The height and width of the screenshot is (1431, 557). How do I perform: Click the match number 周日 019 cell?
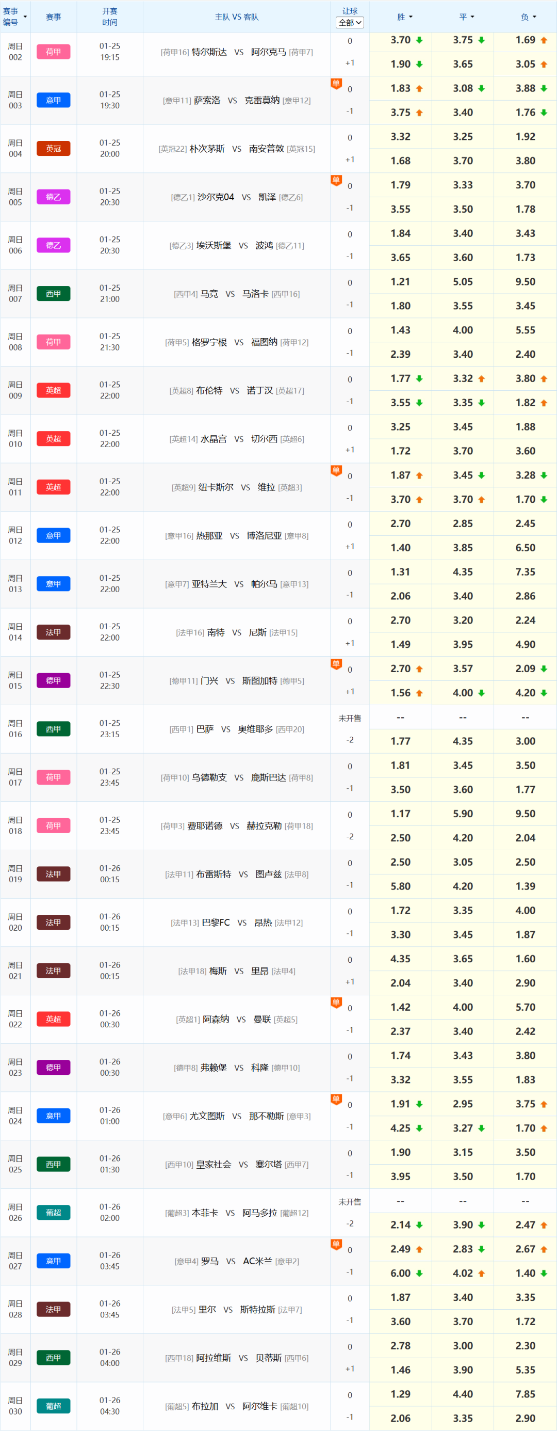pos(15,874)
